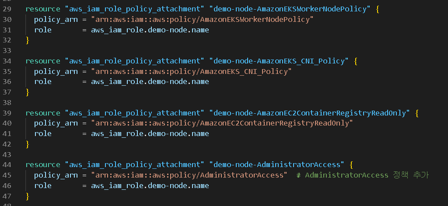Click line number 38 in the gutter
Screen dimensions: 448x206
click(x=7, y=103)
